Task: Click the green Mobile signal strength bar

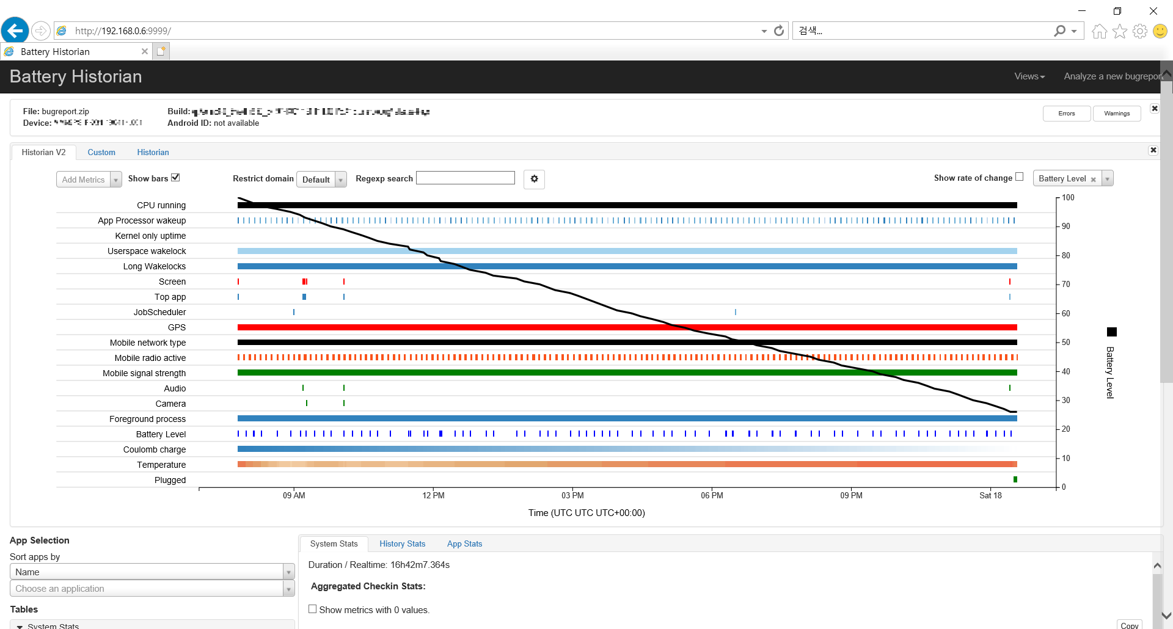Action: coord(627,373)
